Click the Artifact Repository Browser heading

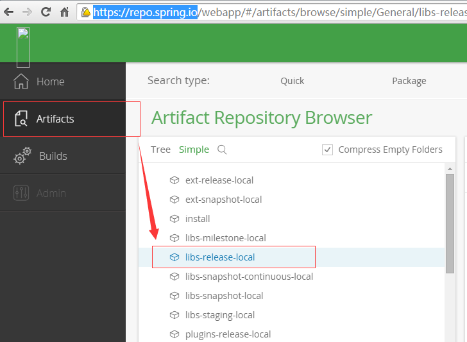coord(262,117)
